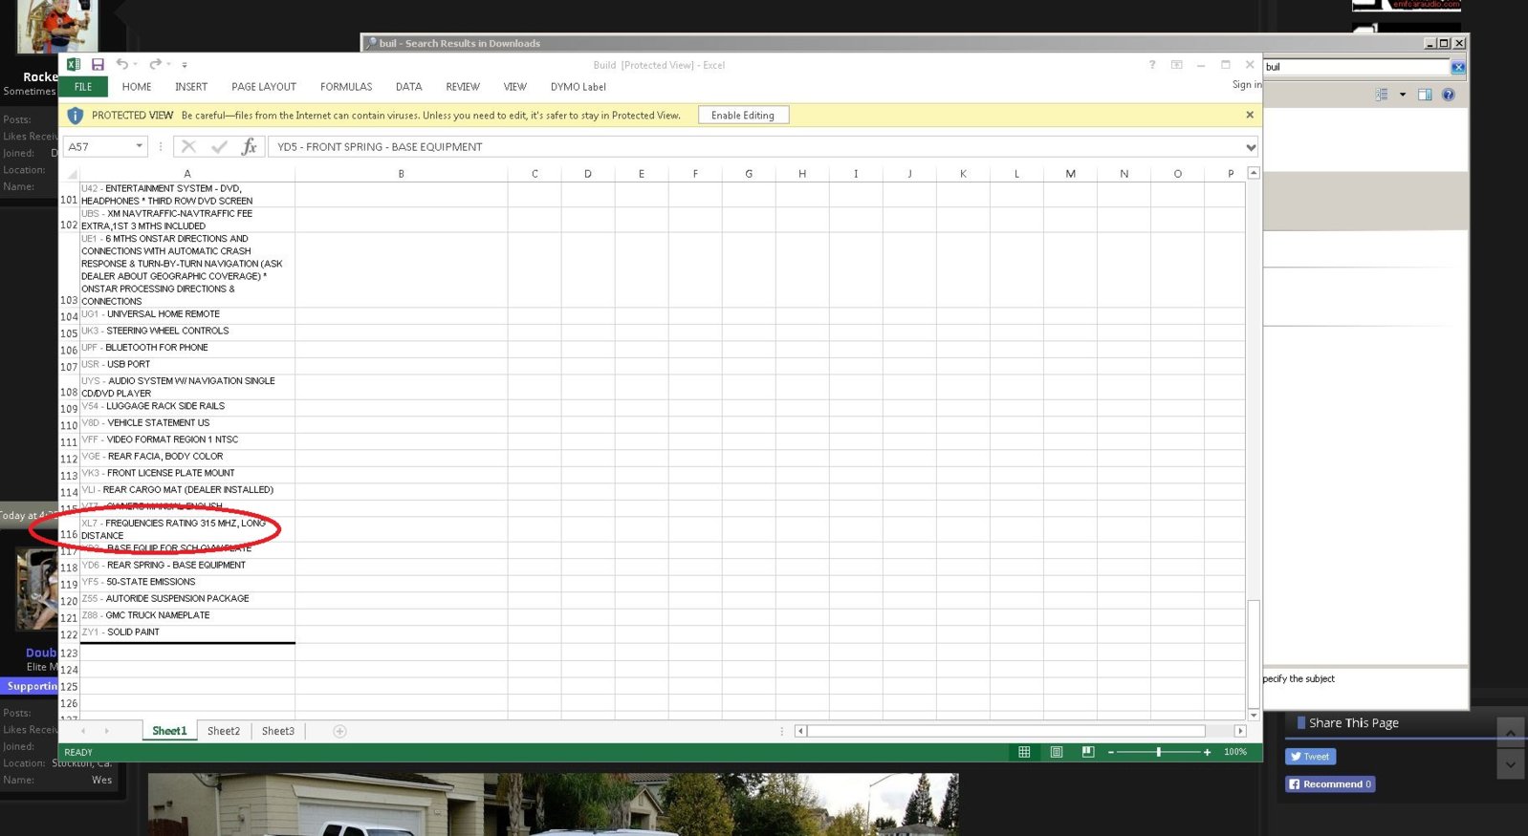Select column A header

tap(187, 174)
